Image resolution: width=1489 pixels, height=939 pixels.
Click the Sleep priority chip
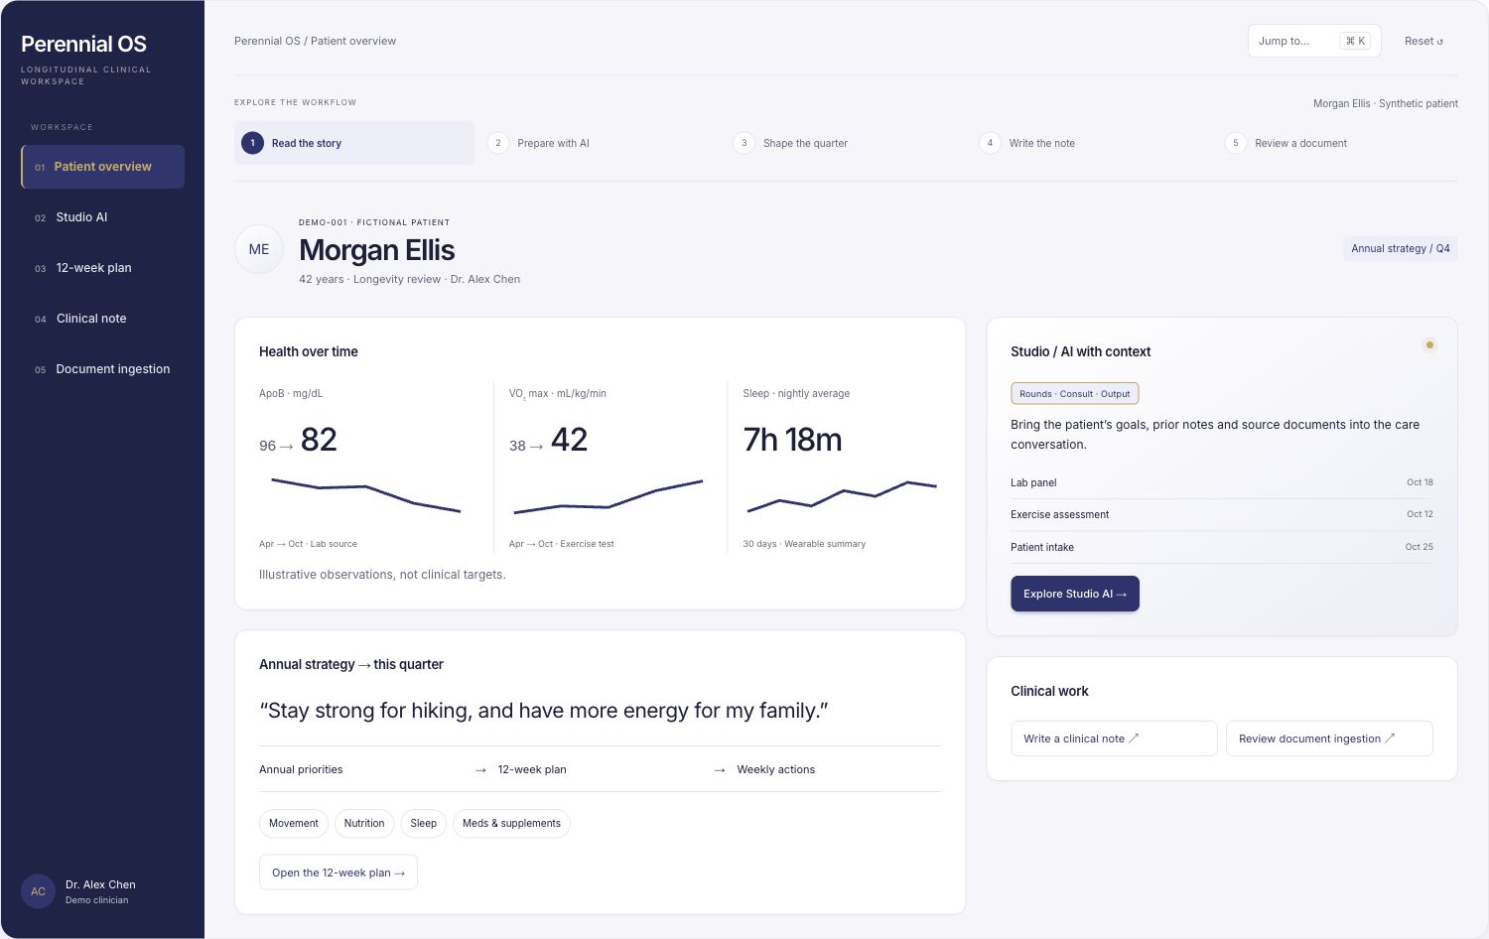[x=424, y=823]
